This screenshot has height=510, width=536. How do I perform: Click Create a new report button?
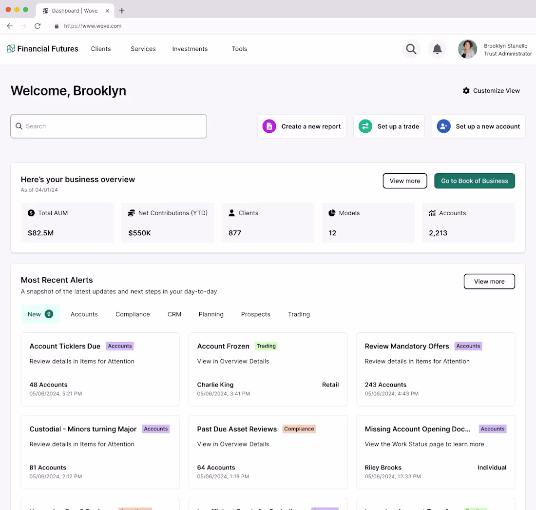pyautogui.click(x=302, y=126)
